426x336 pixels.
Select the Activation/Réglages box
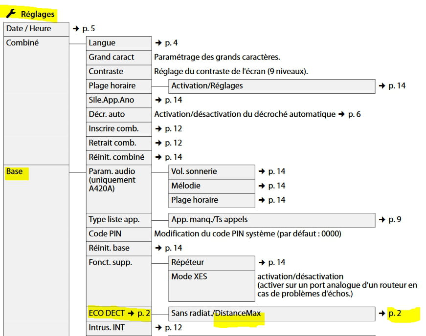(x=271, y=86)
